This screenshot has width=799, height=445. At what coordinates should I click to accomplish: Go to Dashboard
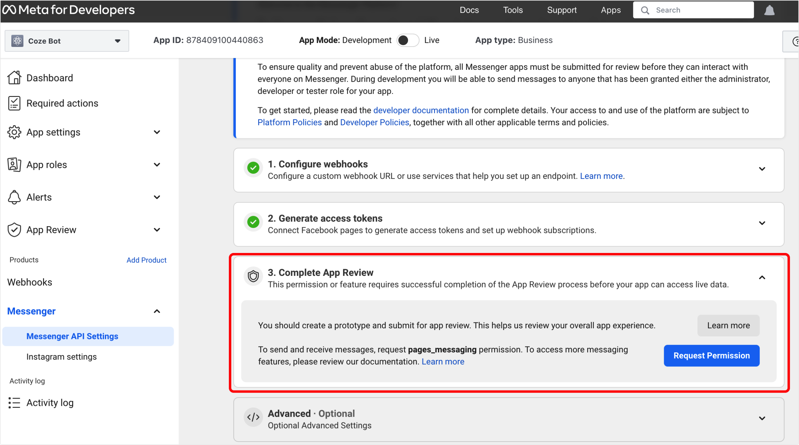pyautogui.click(x=50, y=78)
